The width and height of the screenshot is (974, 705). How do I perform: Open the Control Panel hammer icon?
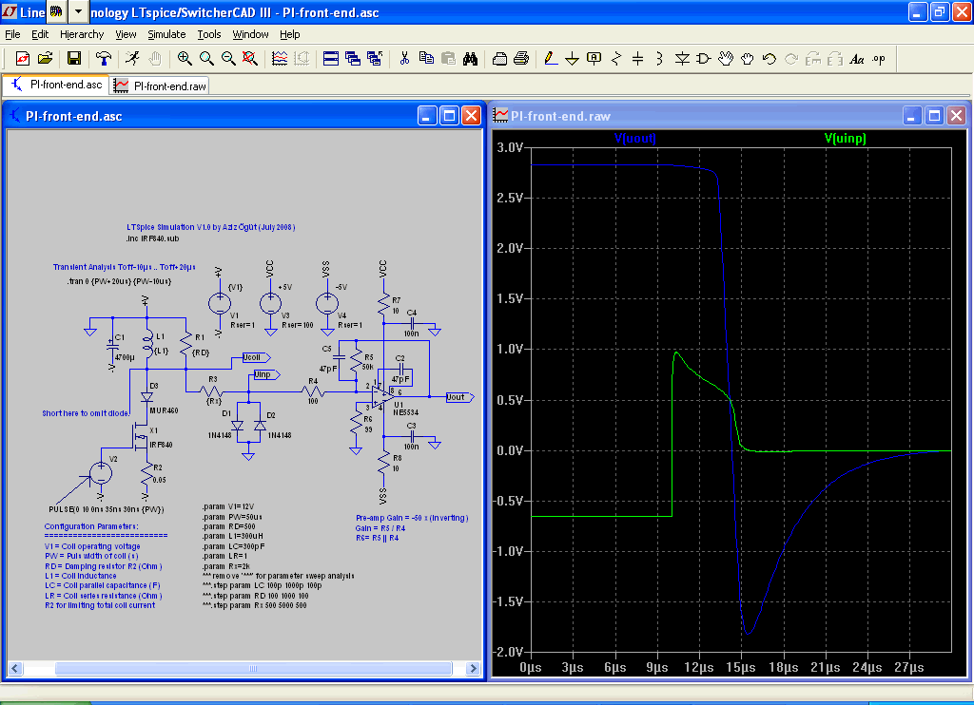(x=103, y=58)
